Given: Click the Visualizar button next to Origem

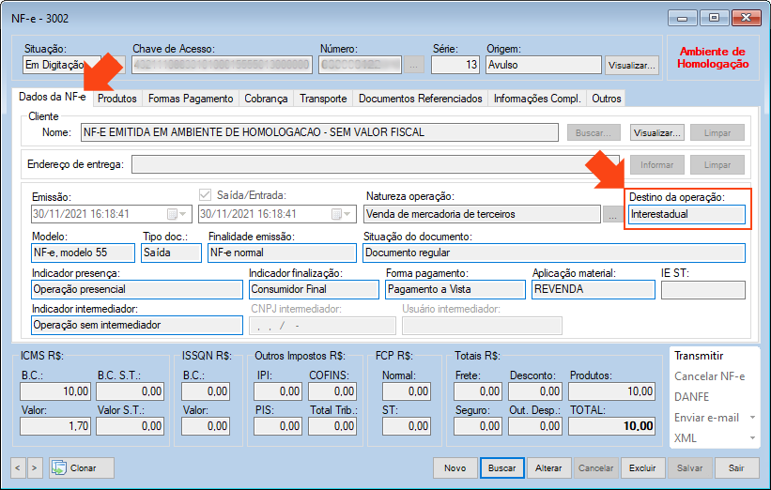Looking at the screenshot, I should (632, 66).
